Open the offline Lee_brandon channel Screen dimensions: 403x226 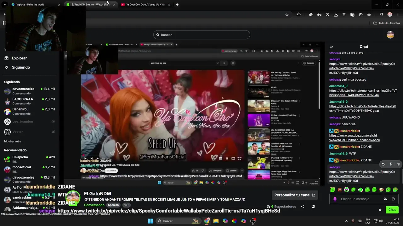[30, 121]
